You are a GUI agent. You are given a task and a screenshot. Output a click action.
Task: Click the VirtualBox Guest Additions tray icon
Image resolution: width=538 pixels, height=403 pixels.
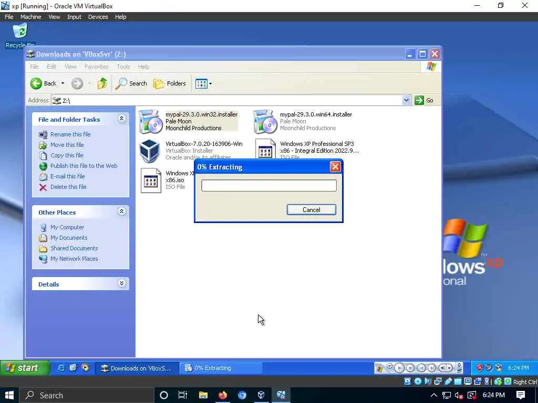(499, 368)
